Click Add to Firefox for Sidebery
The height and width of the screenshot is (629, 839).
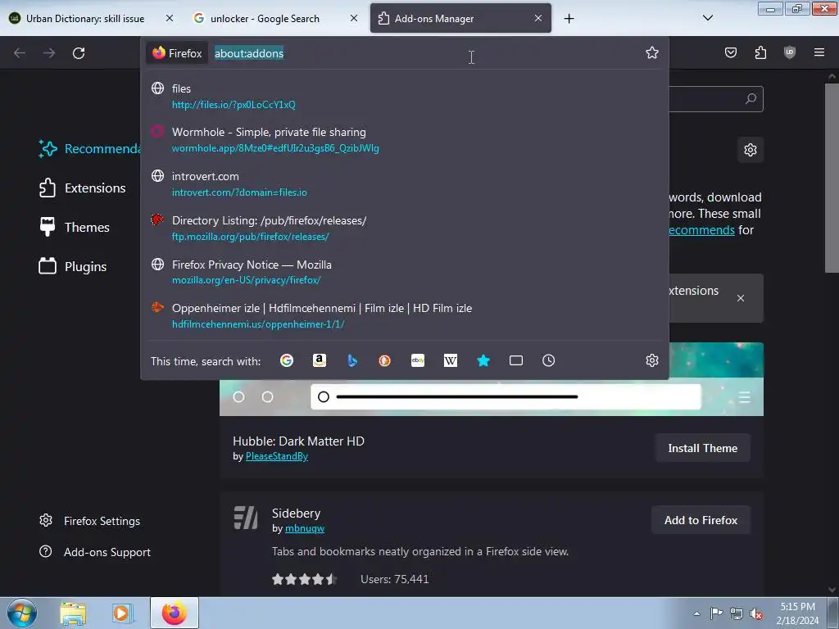[701, 520]
